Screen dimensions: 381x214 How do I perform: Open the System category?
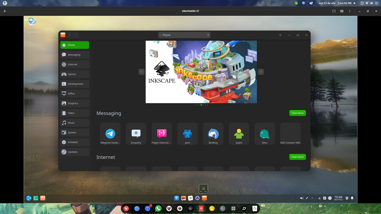point(75,132)
